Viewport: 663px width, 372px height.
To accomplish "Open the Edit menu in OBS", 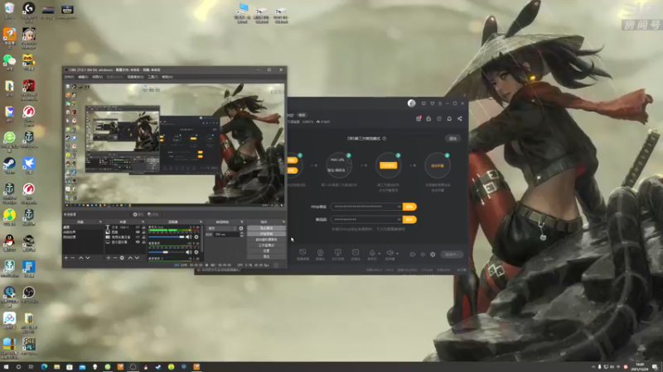I will 83,77.
